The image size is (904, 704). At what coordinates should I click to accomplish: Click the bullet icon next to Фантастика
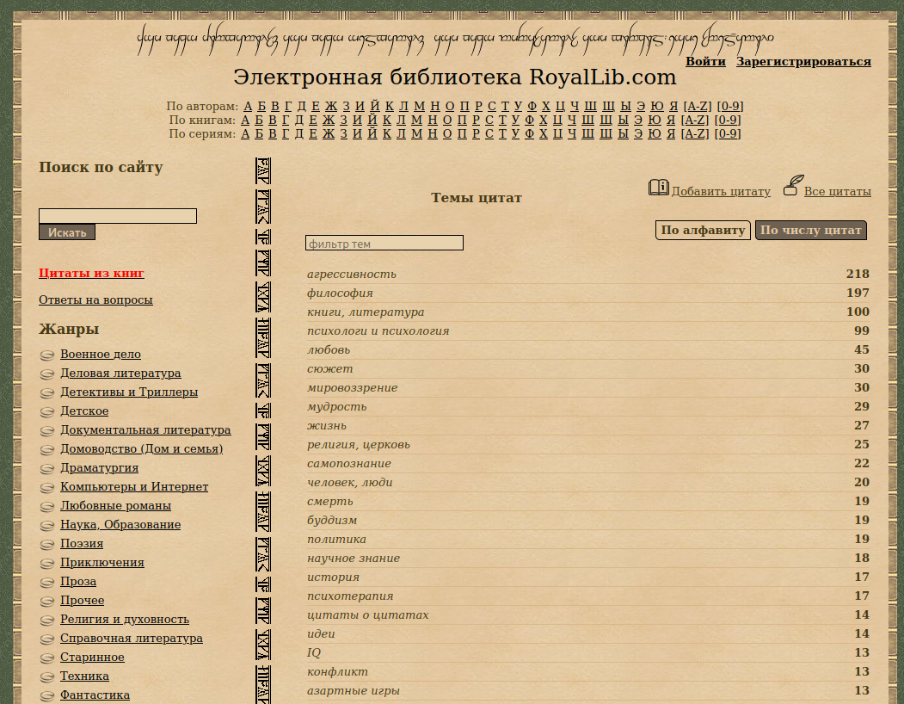tap(47, 695)
